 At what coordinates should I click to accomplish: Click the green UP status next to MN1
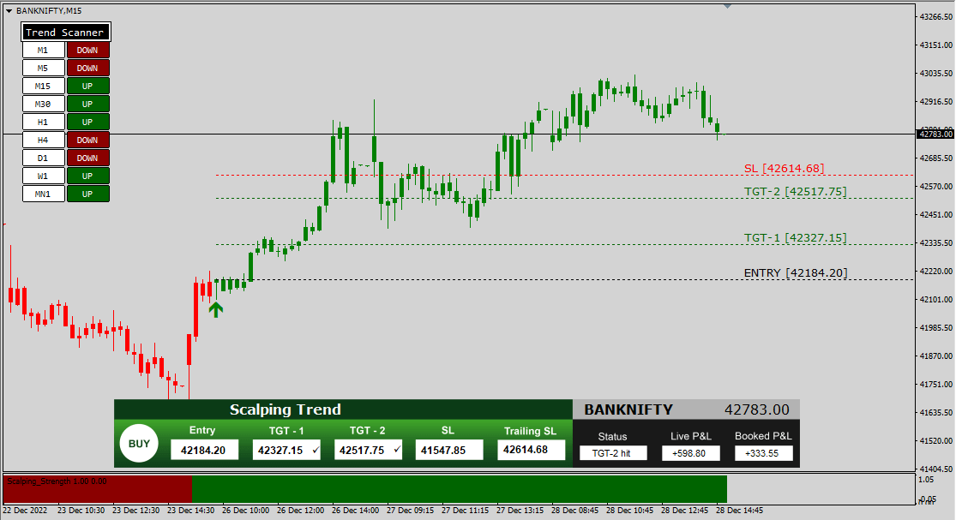pos(87,194)
